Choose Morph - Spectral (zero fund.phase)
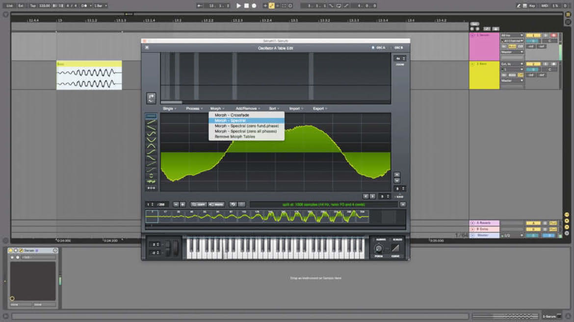The height and width of the screenshot is (322, 574). point(246,125)
